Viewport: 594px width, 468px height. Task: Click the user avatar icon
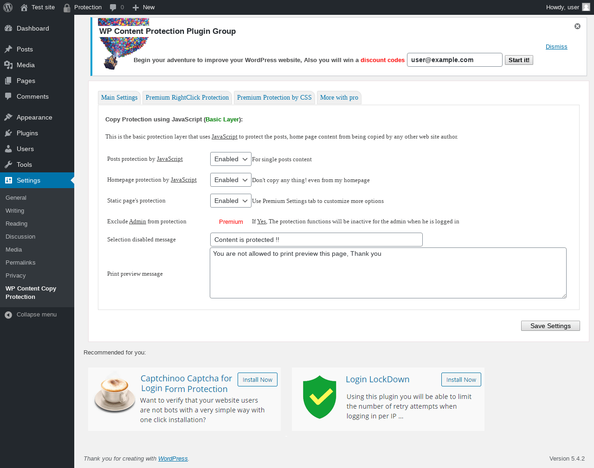(x=586, y=7)
